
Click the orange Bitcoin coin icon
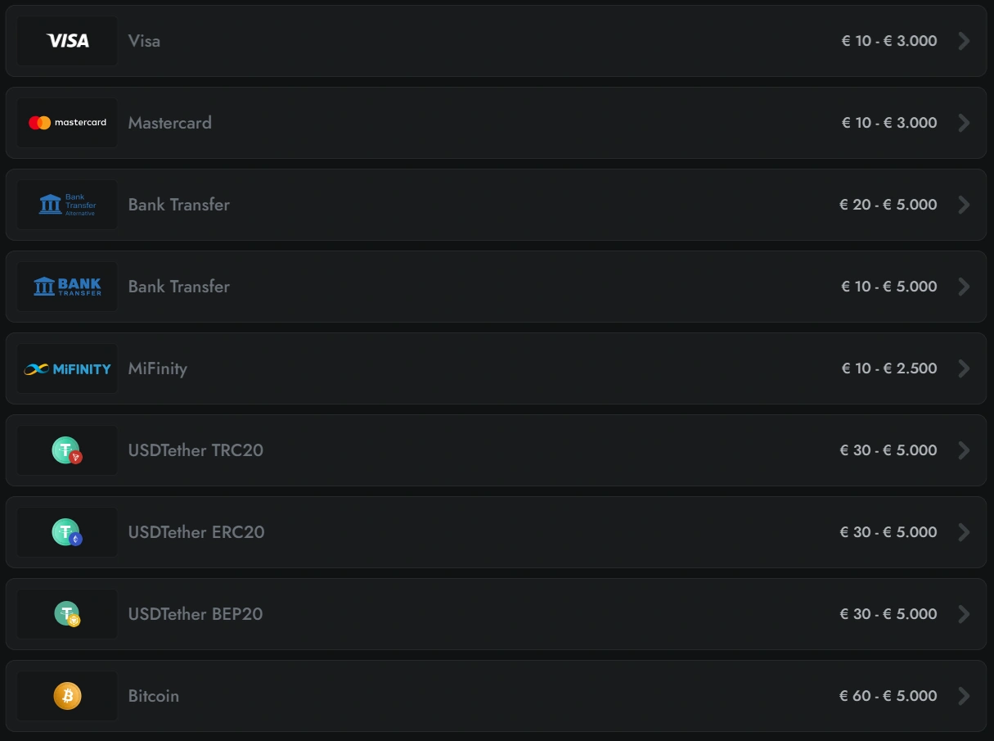click(67, 696)
